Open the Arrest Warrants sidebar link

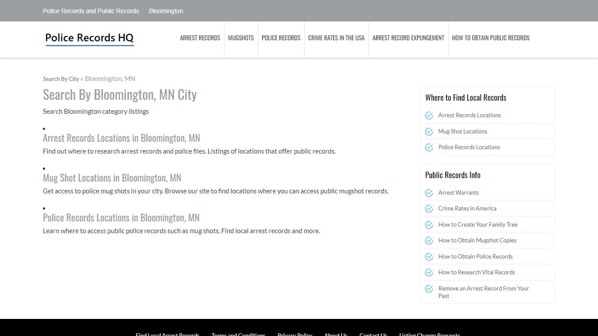click(458, 193)
